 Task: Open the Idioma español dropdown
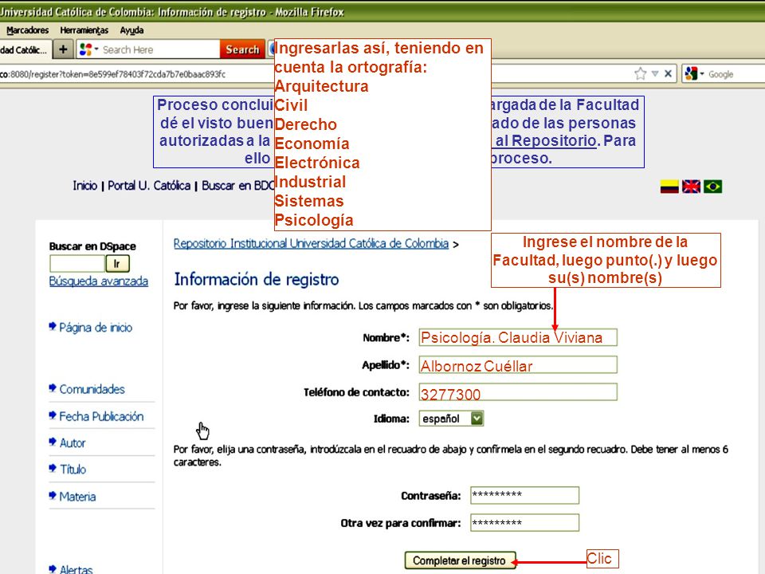click(451, 419)
